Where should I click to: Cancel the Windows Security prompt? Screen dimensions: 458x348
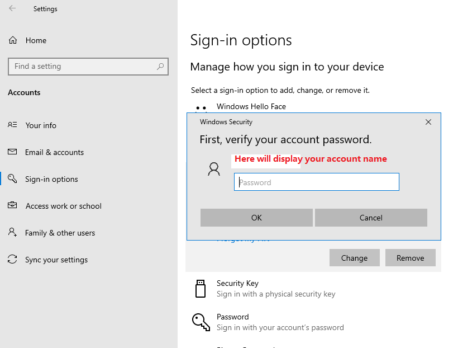(371, 218)
